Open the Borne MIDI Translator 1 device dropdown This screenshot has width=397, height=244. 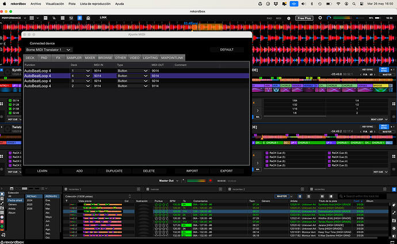coord(48,50)
